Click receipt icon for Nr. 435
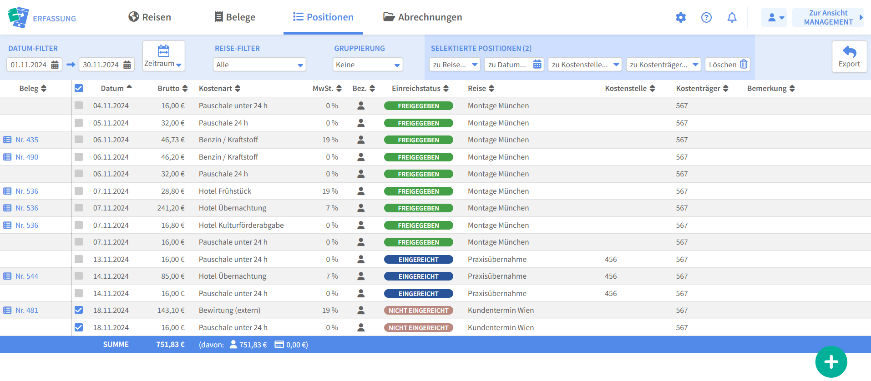This screenshot has width=871, height=381. (x=7, y=140)
